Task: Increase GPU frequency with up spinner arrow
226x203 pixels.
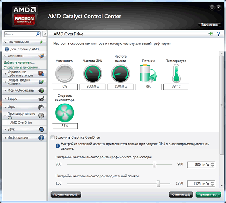Action: [x=212, y=163]
